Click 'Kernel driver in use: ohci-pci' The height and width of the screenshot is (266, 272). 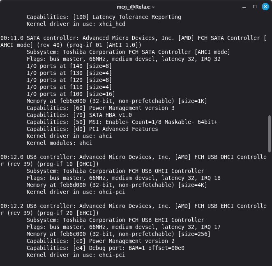pos(76,192)
